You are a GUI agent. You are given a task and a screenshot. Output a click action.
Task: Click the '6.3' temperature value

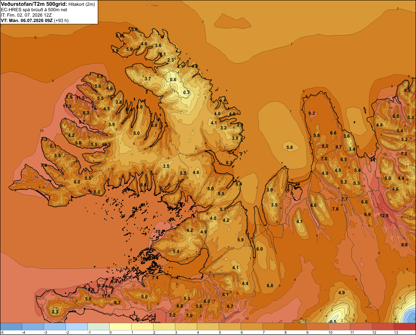tap(229, 163)
